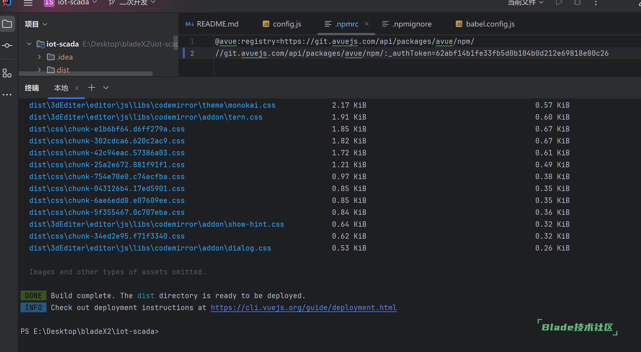Click the 0.57 KiB gzipped value
The image size is (641, 352).
click(x=552, y=105)
